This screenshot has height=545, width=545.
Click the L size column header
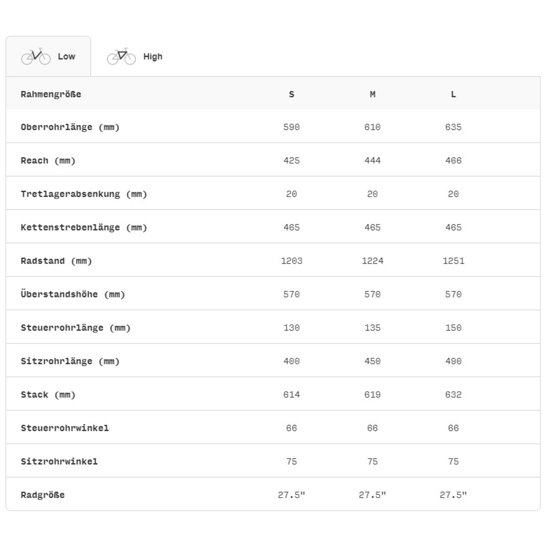[453, 94]
